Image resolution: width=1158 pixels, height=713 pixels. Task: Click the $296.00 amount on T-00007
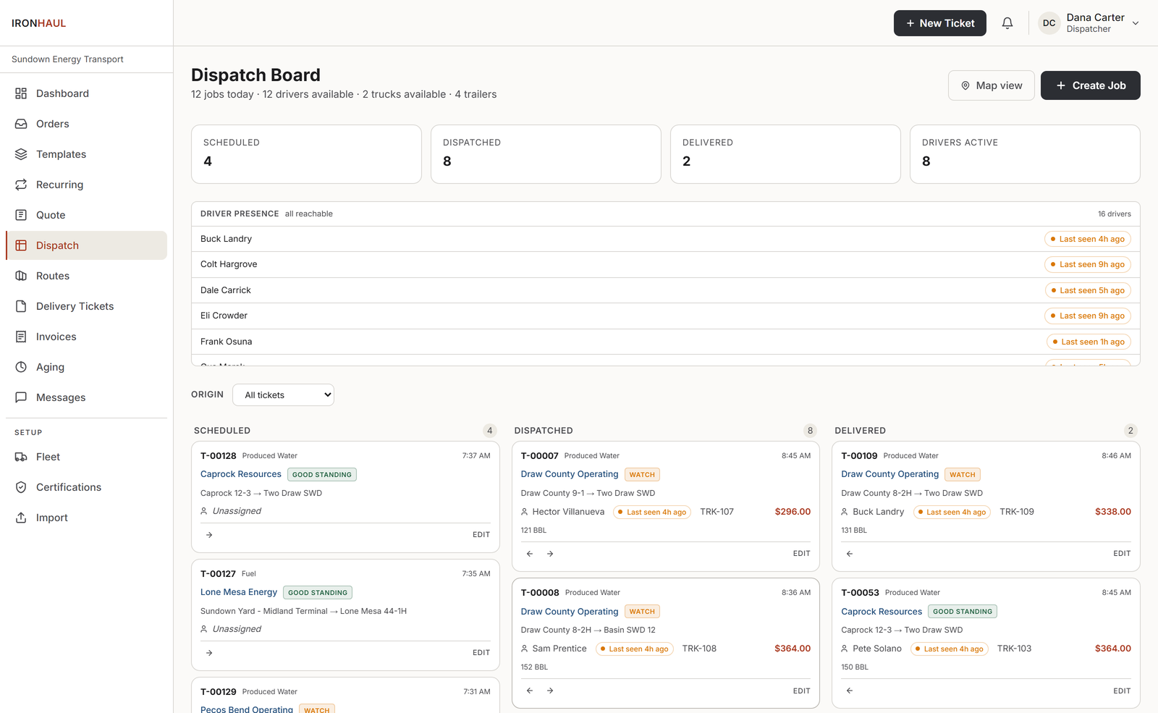coord(793,512)
